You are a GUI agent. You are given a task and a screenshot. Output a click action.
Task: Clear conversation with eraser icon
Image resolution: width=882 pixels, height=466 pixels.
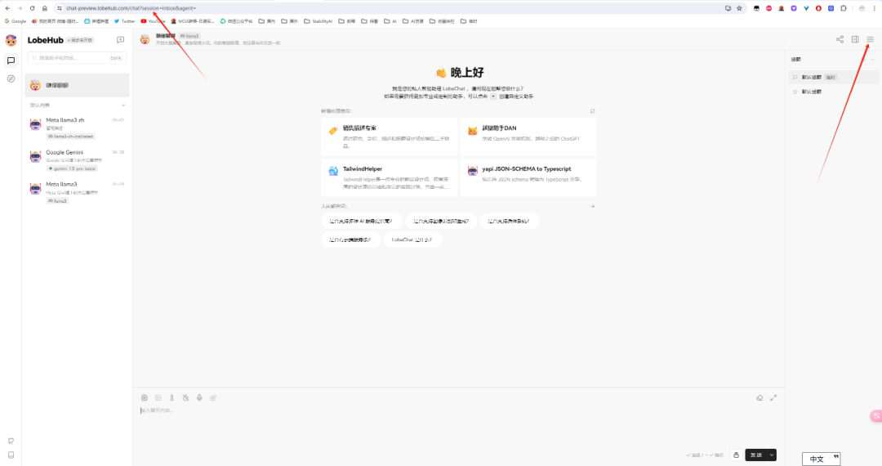760,398
